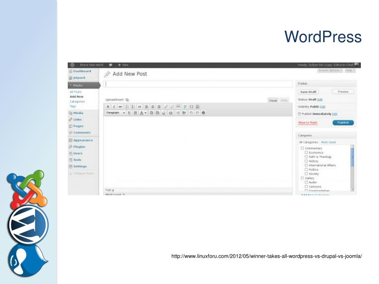Check the Gallery category

(x=302, y=178)
